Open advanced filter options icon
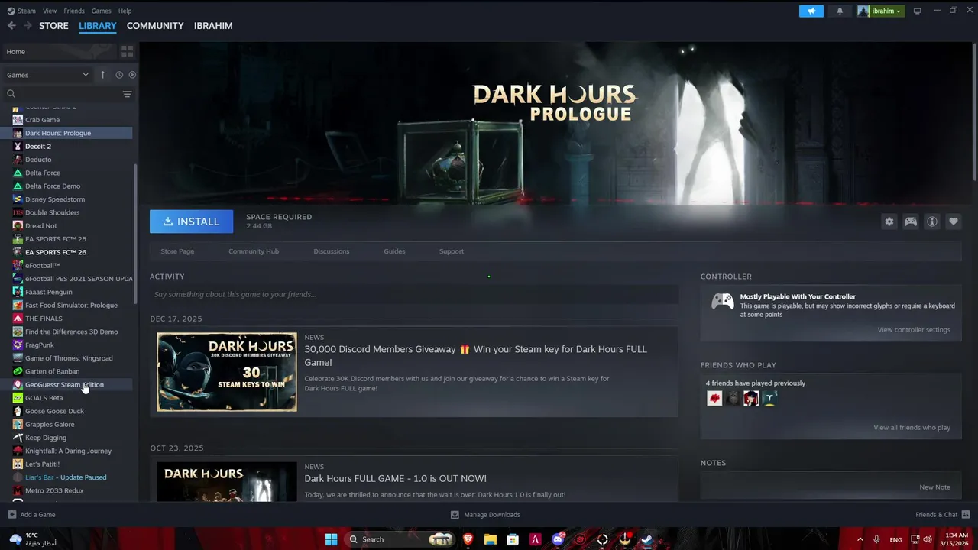 (x=127, y=94)
